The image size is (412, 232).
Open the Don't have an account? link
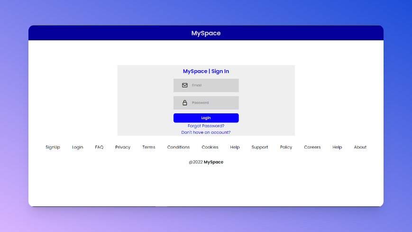206,132
